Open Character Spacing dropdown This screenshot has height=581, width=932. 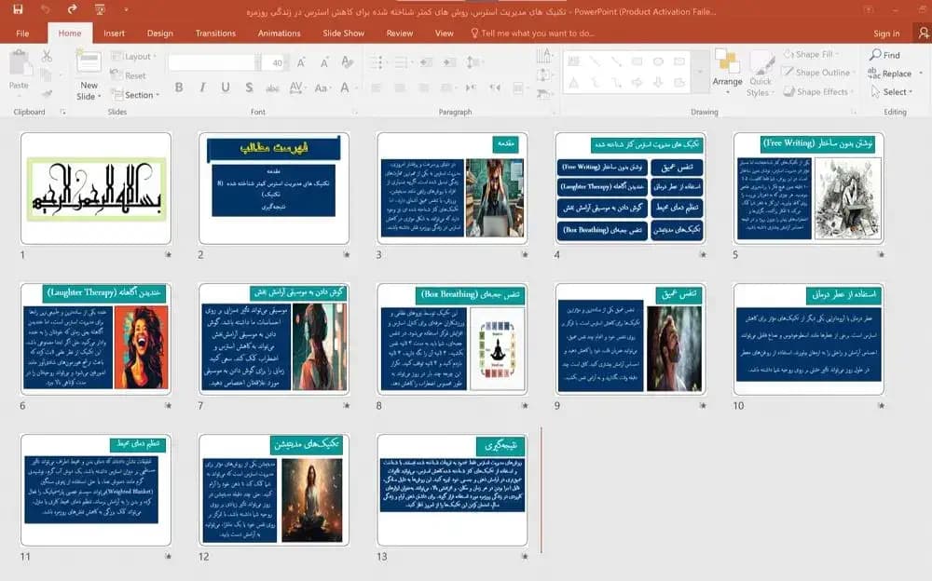tap(296, 88)
